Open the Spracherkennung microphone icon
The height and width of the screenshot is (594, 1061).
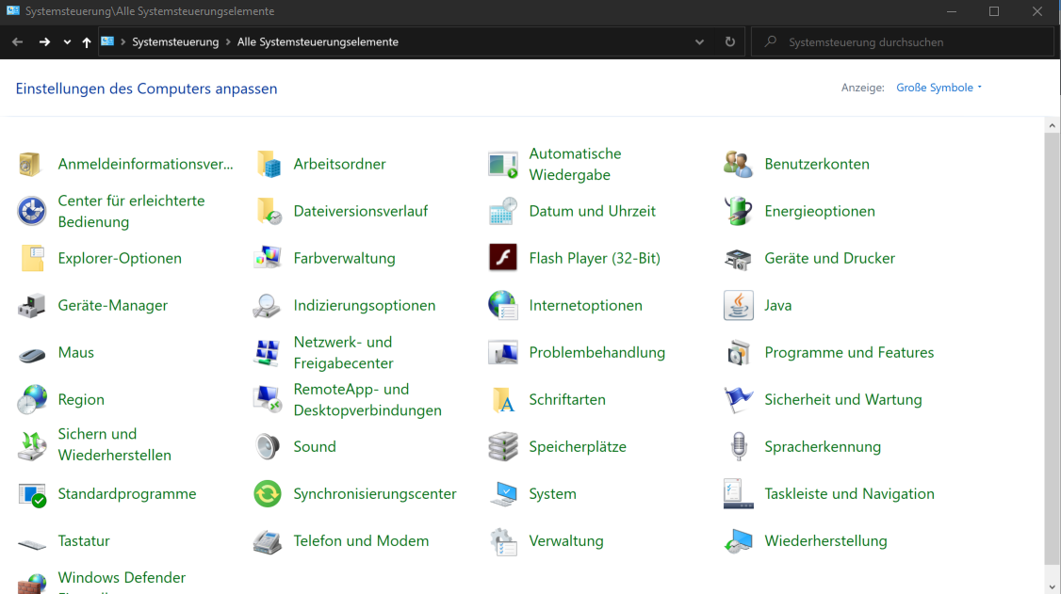coord(738,447)
